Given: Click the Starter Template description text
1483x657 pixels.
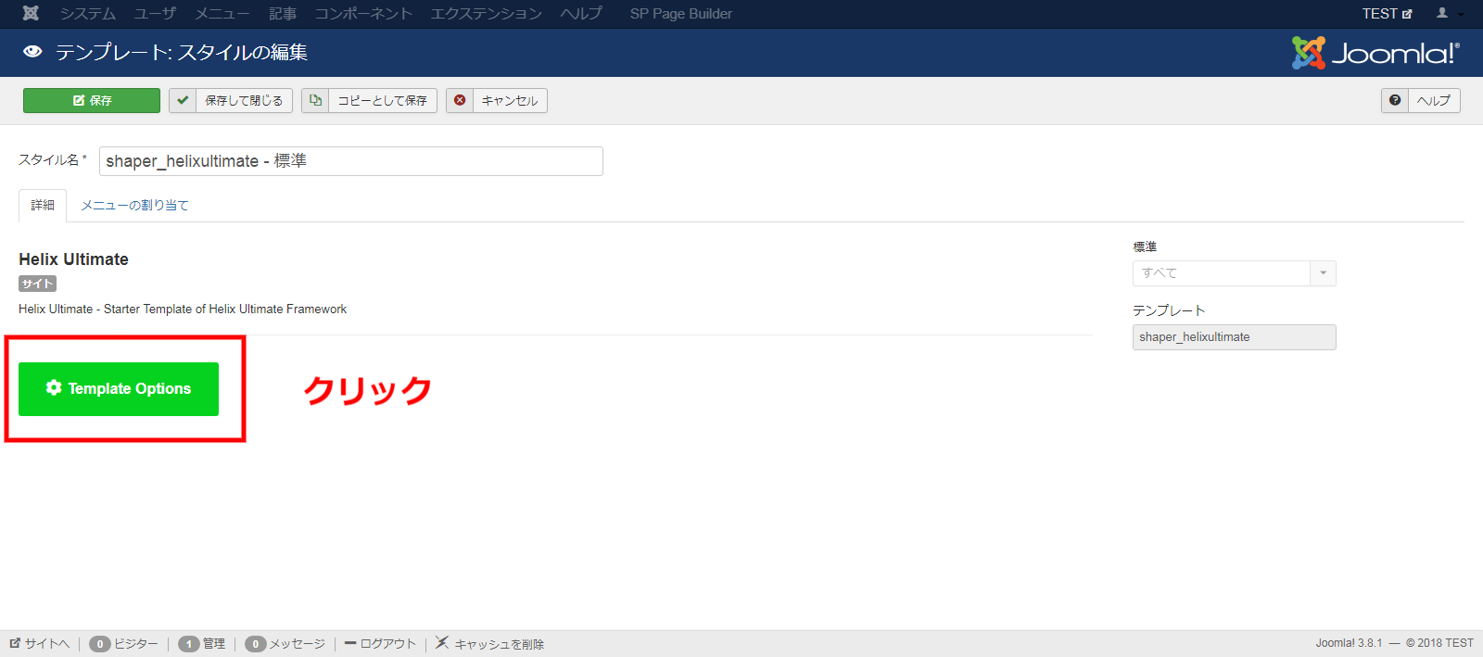Looking at the screenshot, I should pos(183,310).
